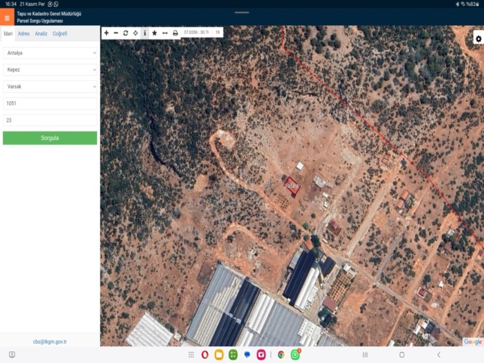Viewport: 484px width, 363px height.
Task: Click the refresh map icon
Action: tap(125, 33)
